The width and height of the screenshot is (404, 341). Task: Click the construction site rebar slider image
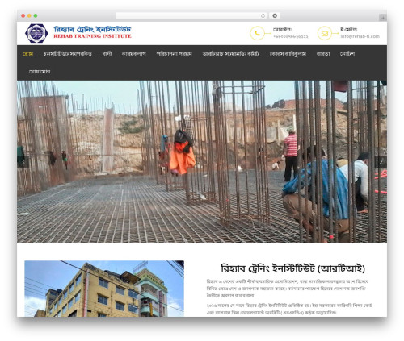point(202,161)
